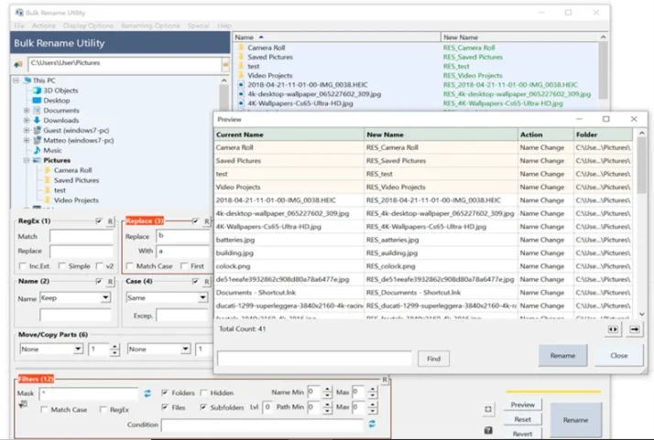The width and height of the screenshot is (654, 440).
Task: Click the refresh icon next to Condition field
Action: tap(372, 424)
